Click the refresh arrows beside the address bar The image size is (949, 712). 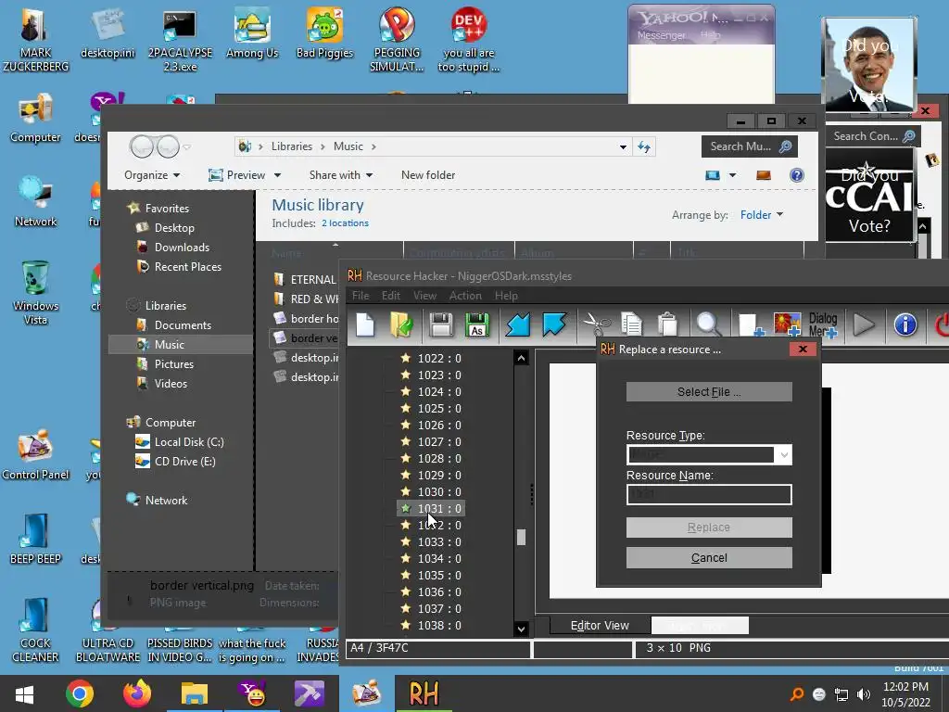(644, 146)
